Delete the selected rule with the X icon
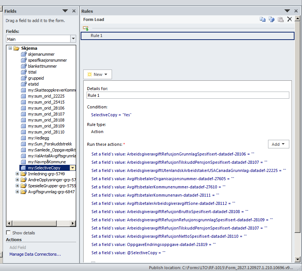This screenshot has width=302, height=271. (289, 19)
